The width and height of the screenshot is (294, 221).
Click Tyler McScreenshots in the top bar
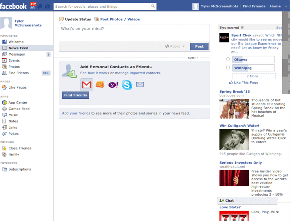coord(219,6)
